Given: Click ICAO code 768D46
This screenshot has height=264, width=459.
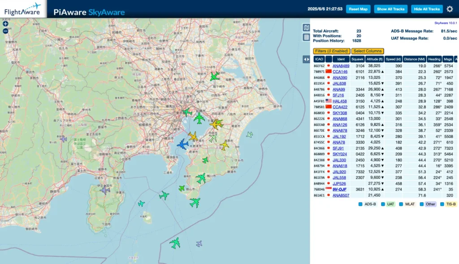Looking at the screenshot, I should (x=319, y=189).
